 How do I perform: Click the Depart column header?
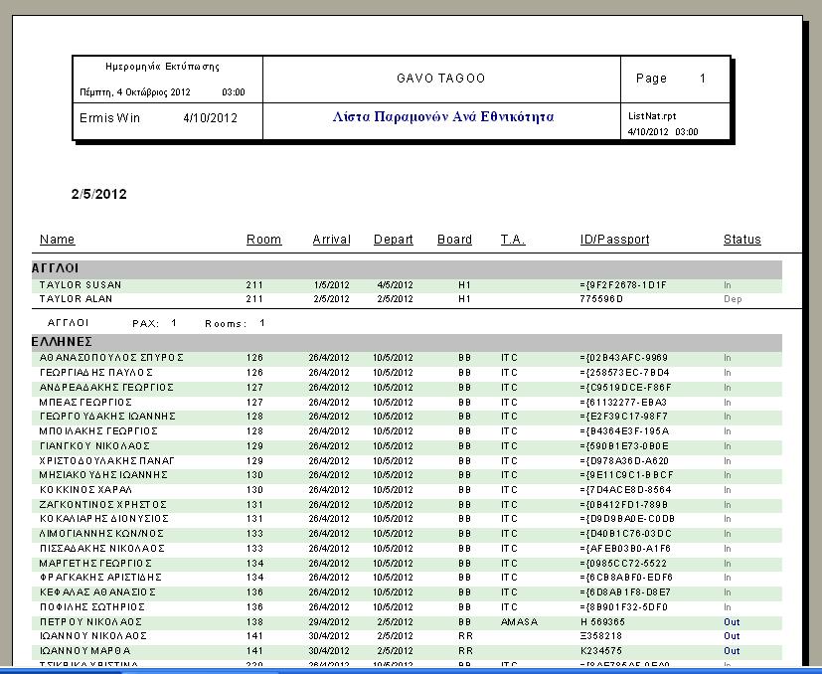[394, 240]
